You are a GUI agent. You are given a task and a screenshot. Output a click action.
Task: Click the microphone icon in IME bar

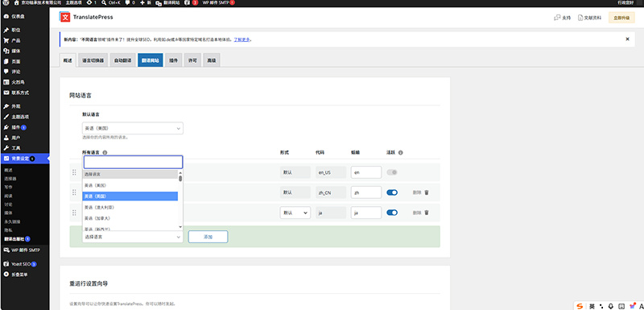[611, 306]
